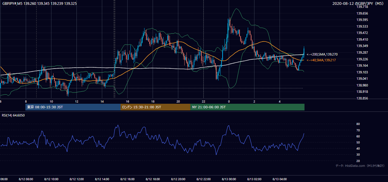Click RSI scale value 80
Screen dimensions: 388x182
[x=358, y=124]
